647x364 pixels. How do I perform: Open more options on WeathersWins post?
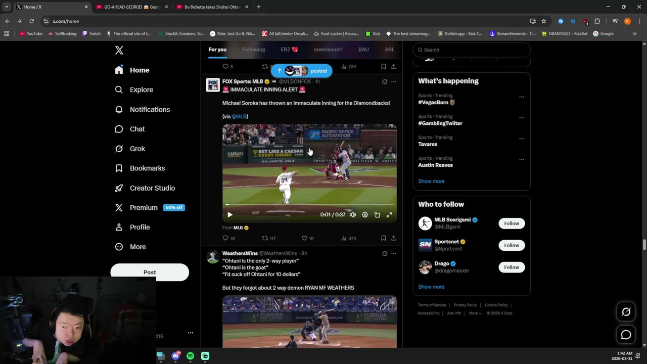[x=394, y=253]
